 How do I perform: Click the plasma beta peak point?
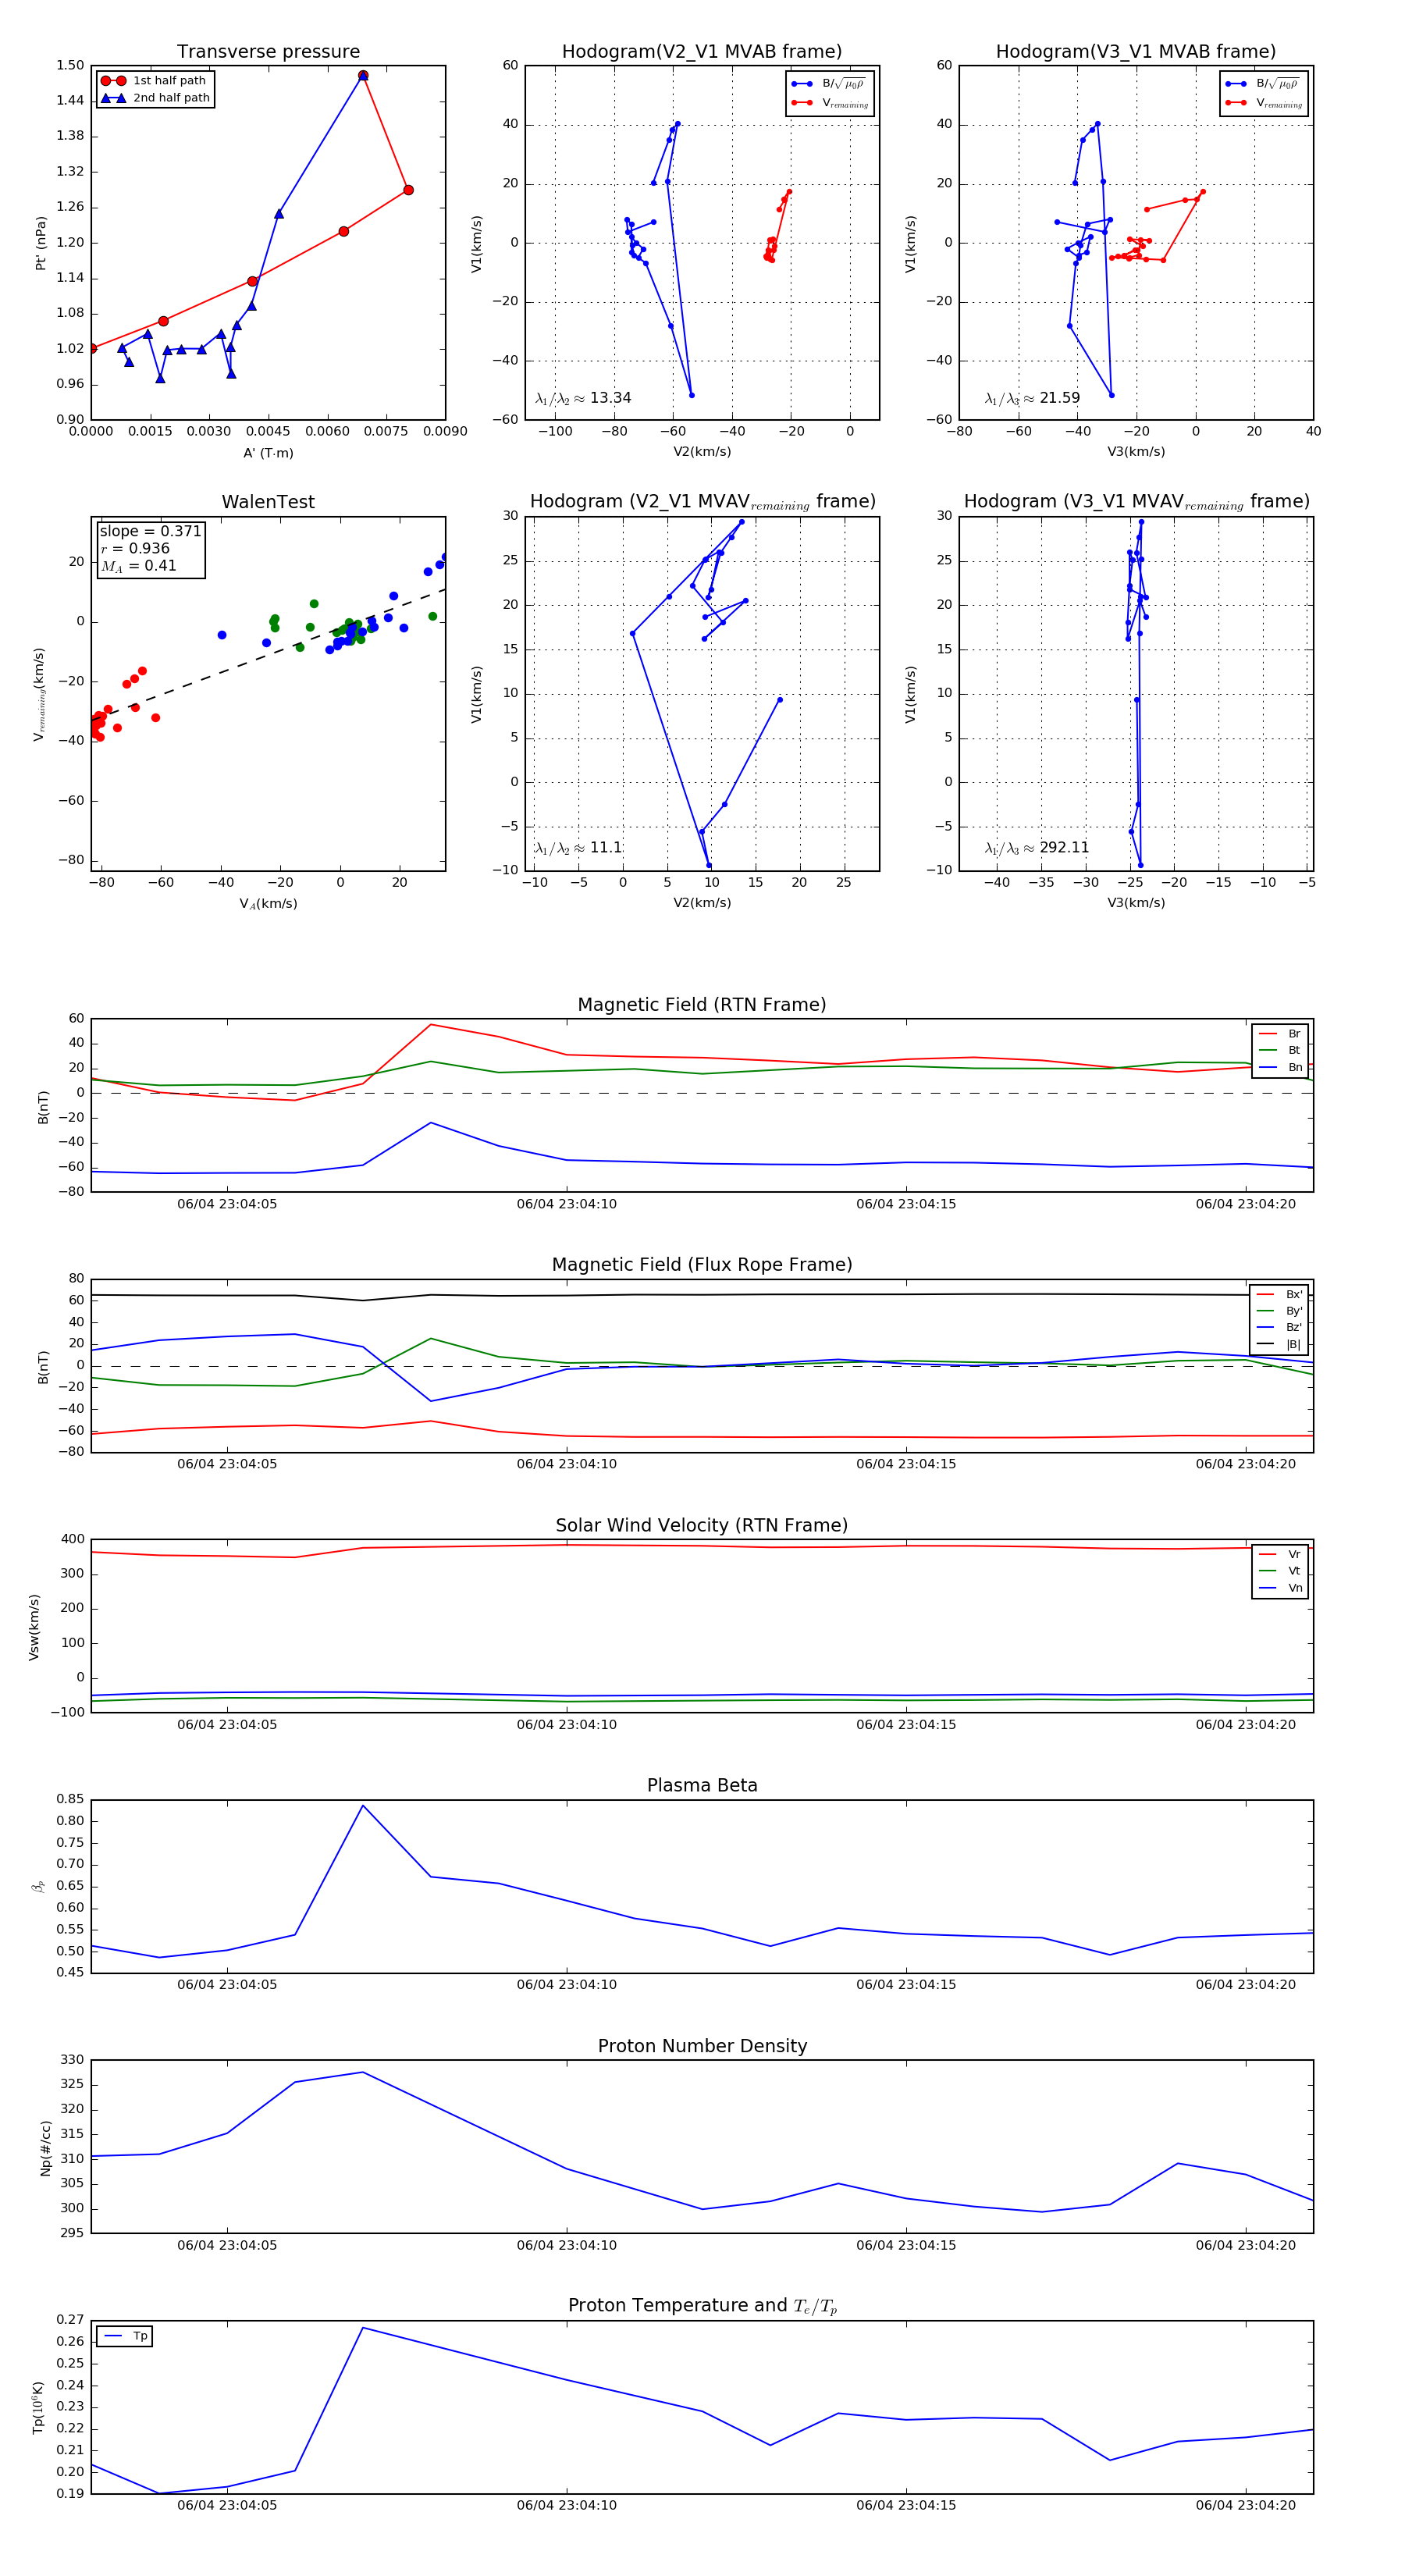pyautogui.click(x=363, y=1805)
